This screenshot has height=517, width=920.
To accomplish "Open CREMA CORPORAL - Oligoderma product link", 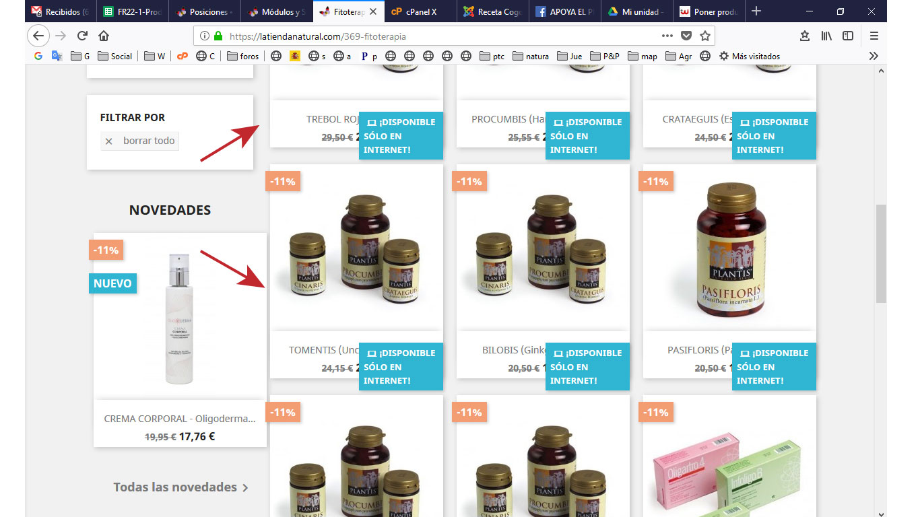I will 180,418.
